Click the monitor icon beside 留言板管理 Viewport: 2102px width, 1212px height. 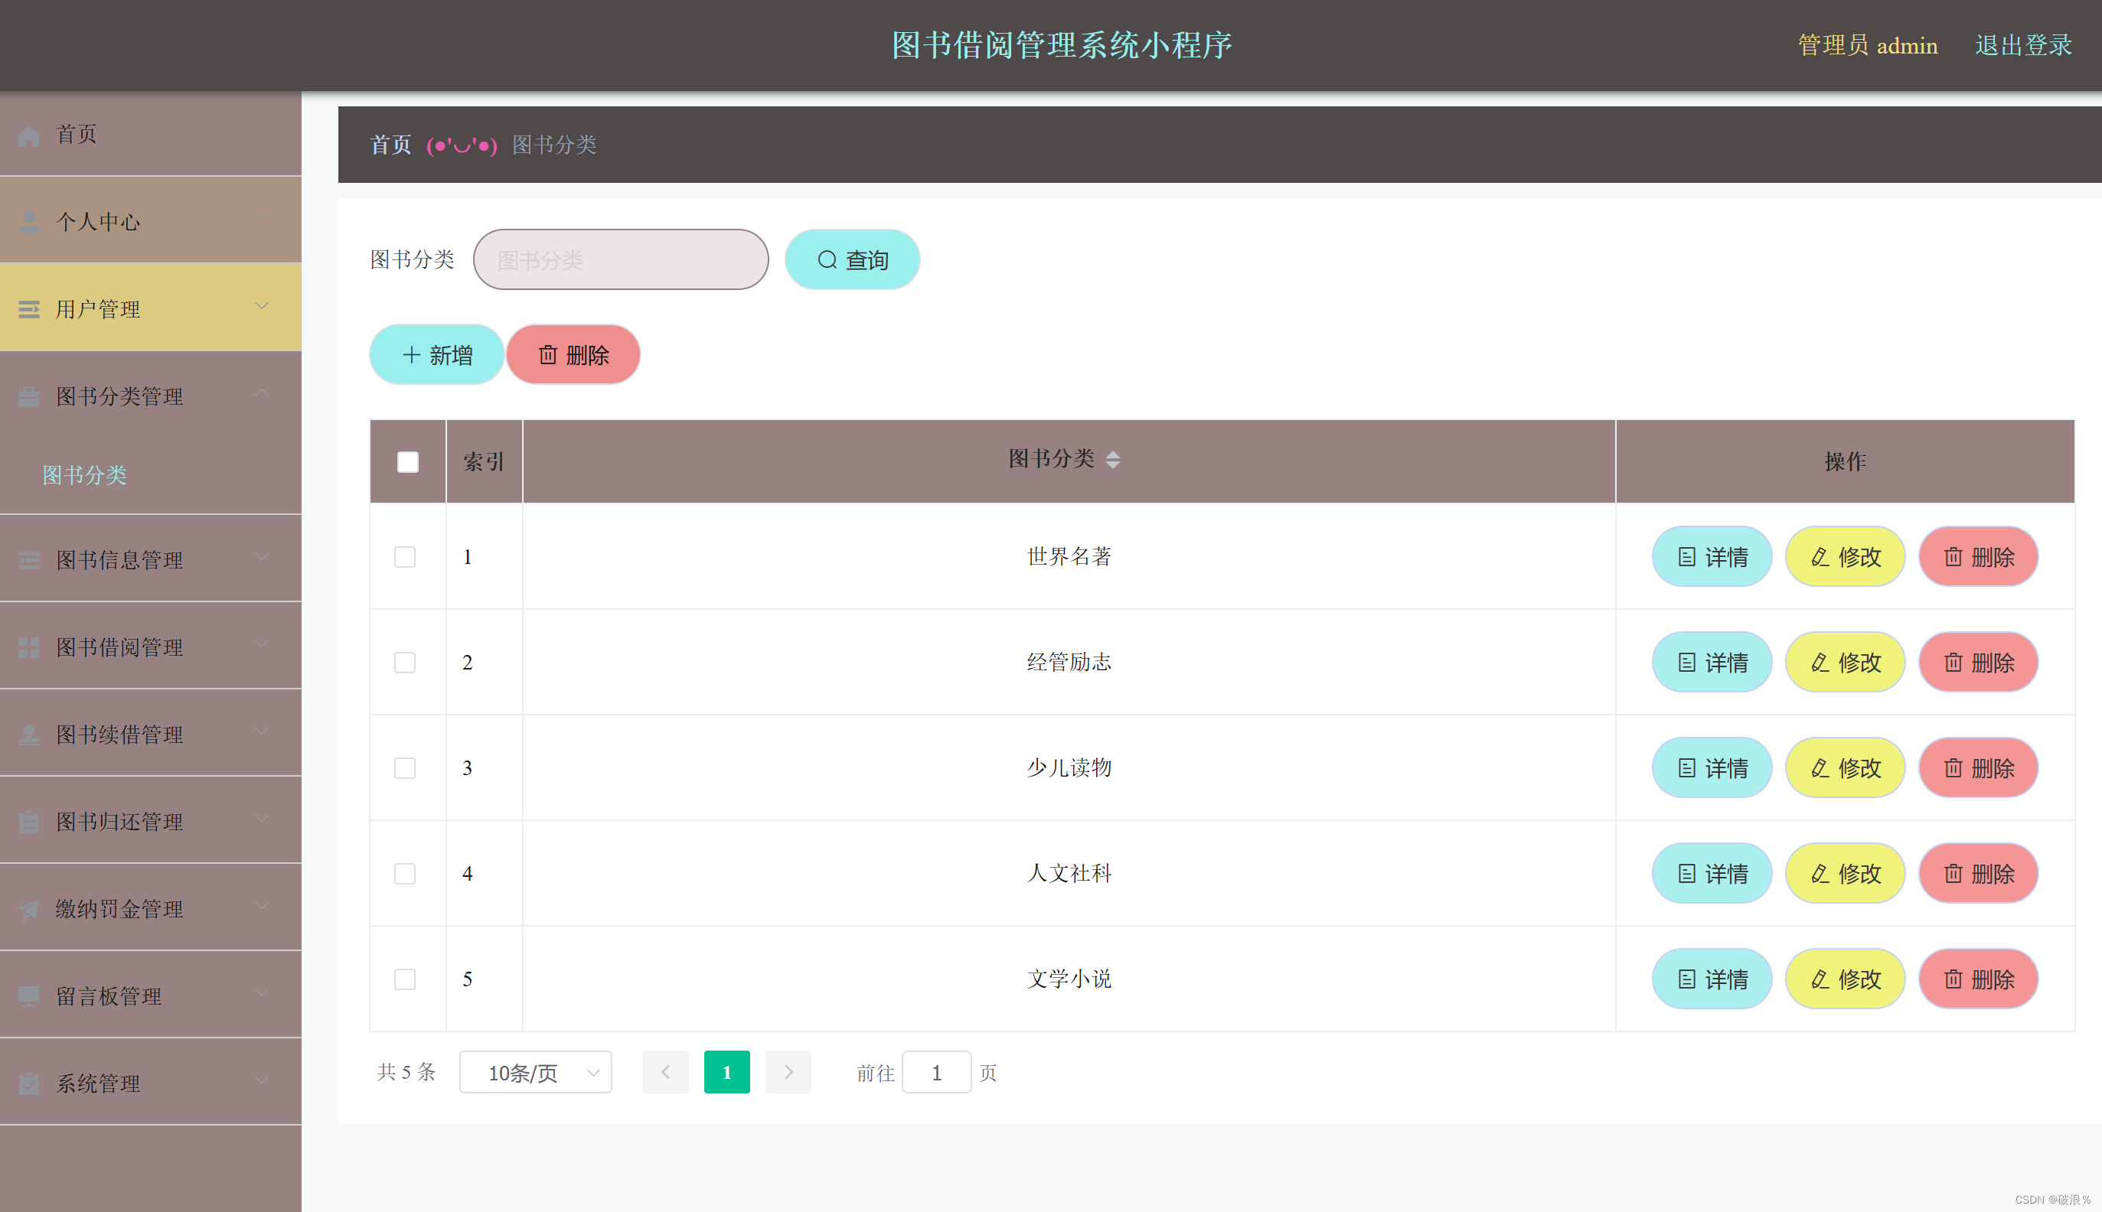29,995
